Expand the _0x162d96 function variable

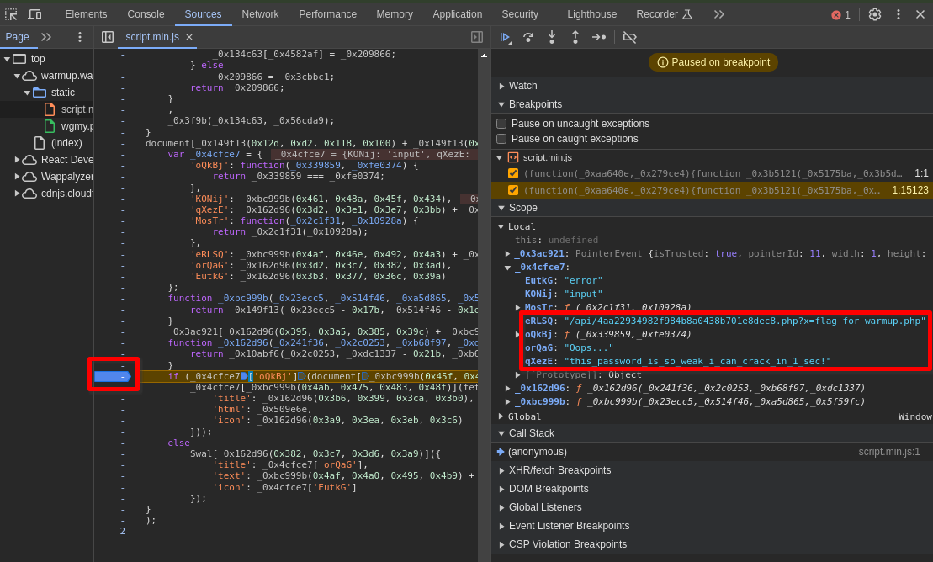click(507, 388)
